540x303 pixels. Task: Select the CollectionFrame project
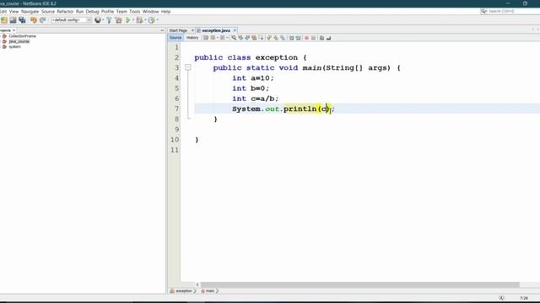coord(22,36)
